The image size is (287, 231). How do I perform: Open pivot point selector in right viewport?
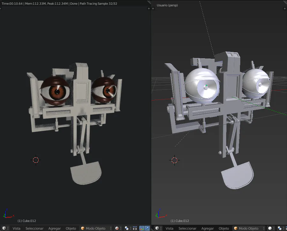pyautogui.click(x=281, y=228)
